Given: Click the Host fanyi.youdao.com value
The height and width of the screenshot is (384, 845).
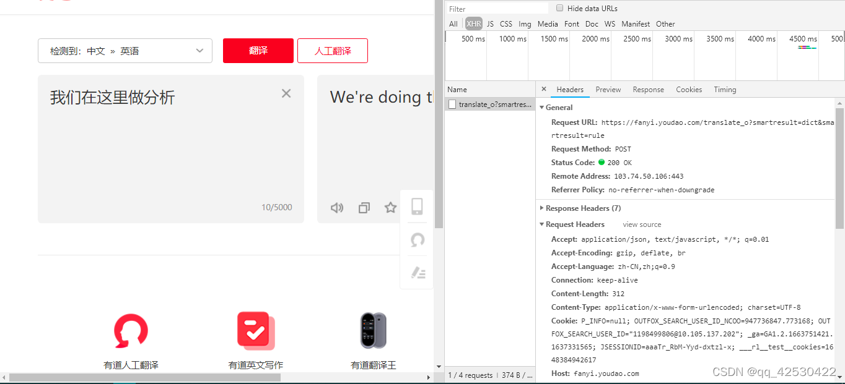Looking at the screenshot, I should coord(606,373).
